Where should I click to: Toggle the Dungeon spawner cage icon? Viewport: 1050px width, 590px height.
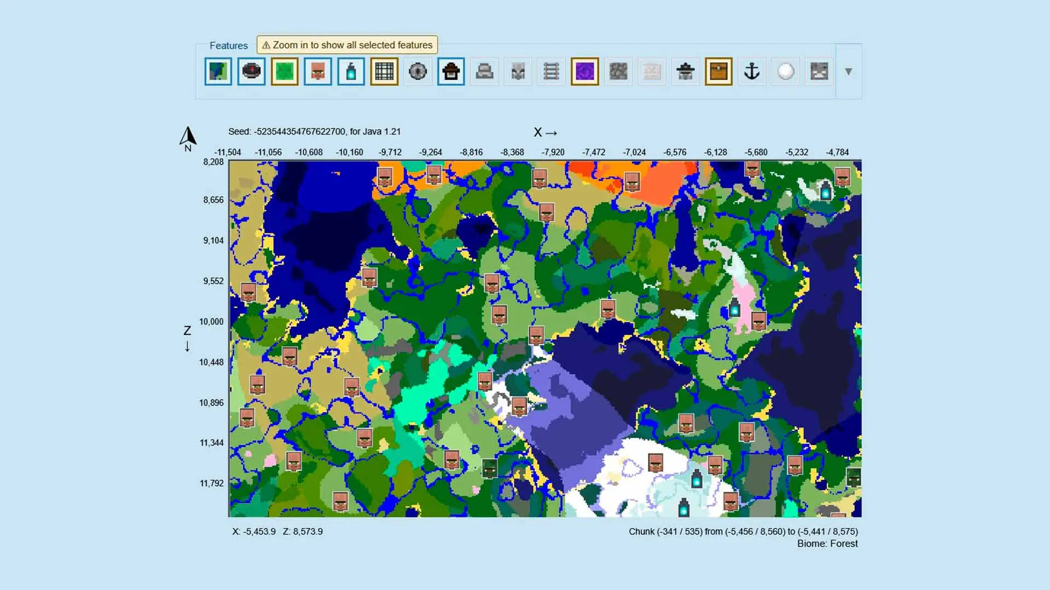coord(384,72)
